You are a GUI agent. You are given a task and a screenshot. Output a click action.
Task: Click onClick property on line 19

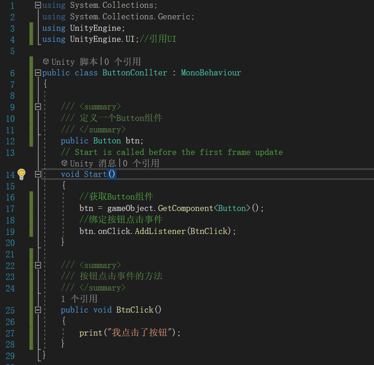(x=114, y=231)
